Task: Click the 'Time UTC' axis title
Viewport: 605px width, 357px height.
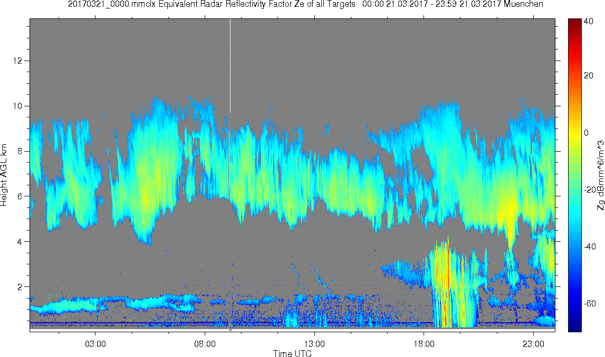Action: pyautogui.click(x=292, y=353)
